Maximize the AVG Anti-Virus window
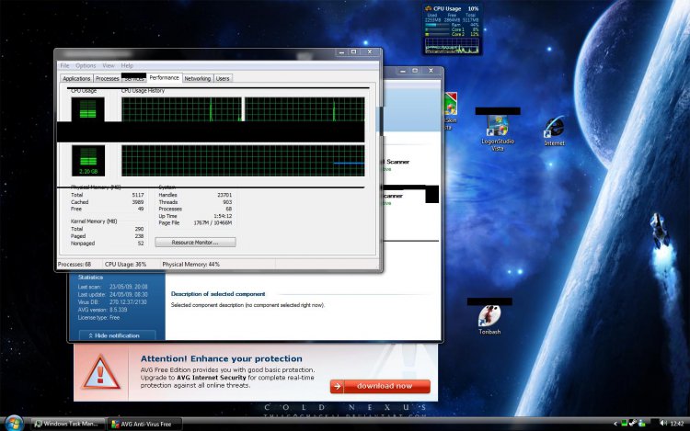690x431 pixels. 415,70
